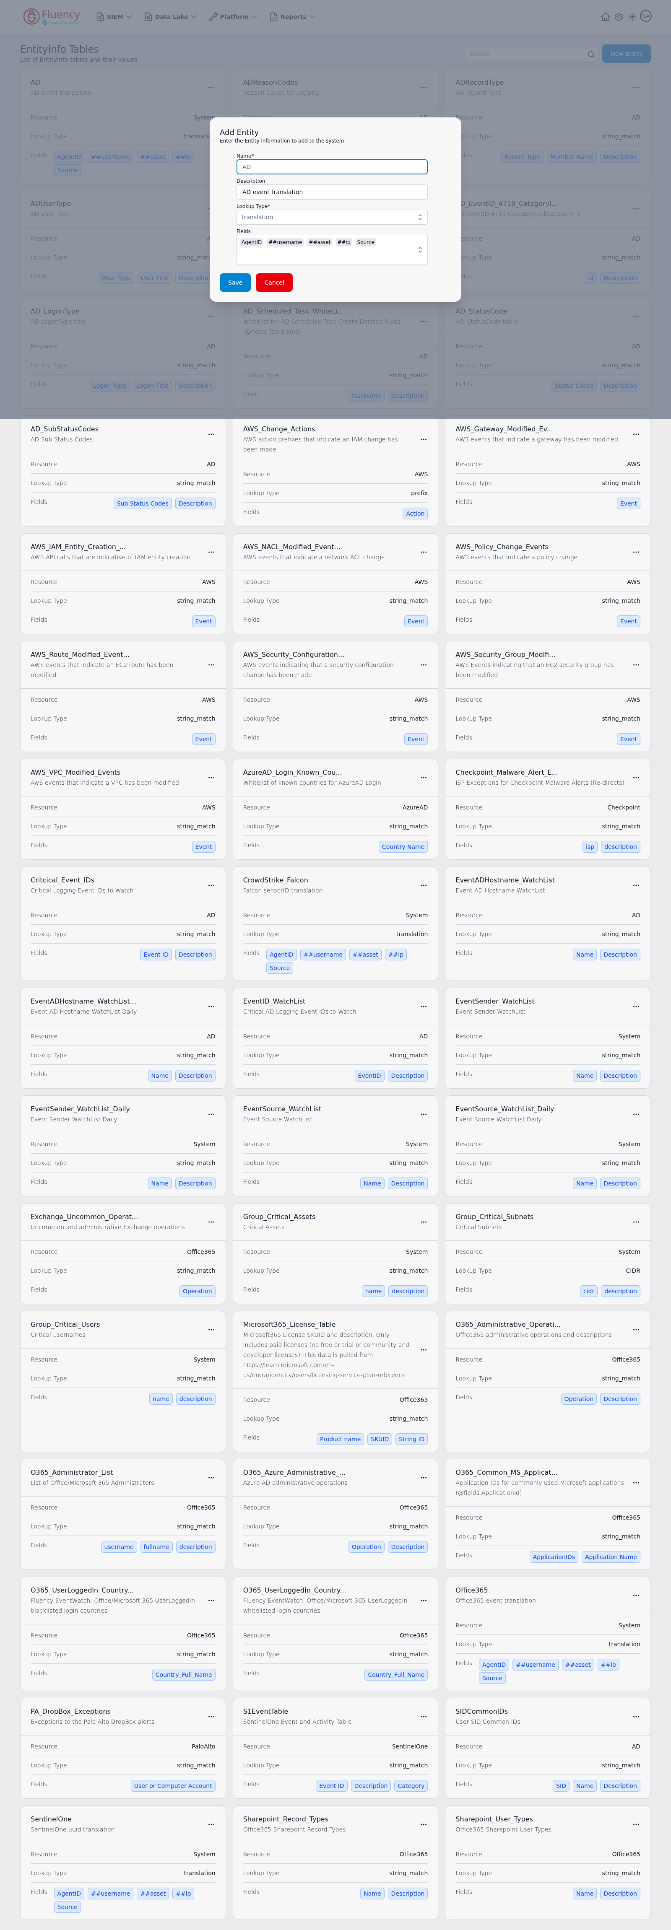Click the Action tag in AWS_Change_Actions
Viewport: 671px width, 1930px height.
pos(415,513)
